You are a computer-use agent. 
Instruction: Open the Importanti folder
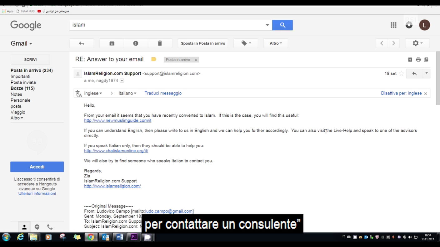(x=20, y=76)
